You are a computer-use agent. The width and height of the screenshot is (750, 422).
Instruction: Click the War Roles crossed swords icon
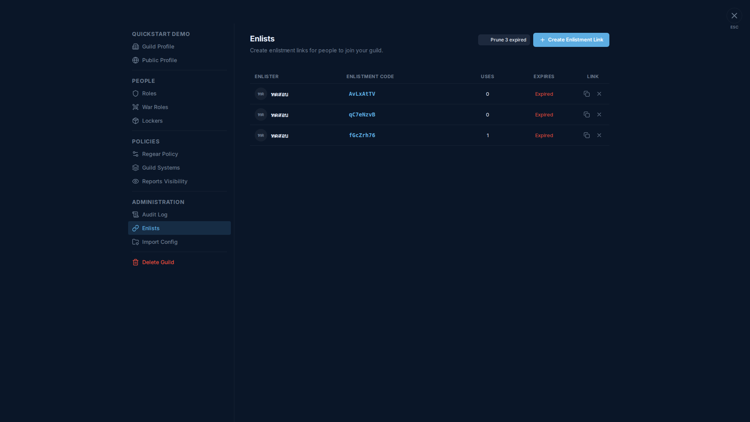[x=136, y=107]
